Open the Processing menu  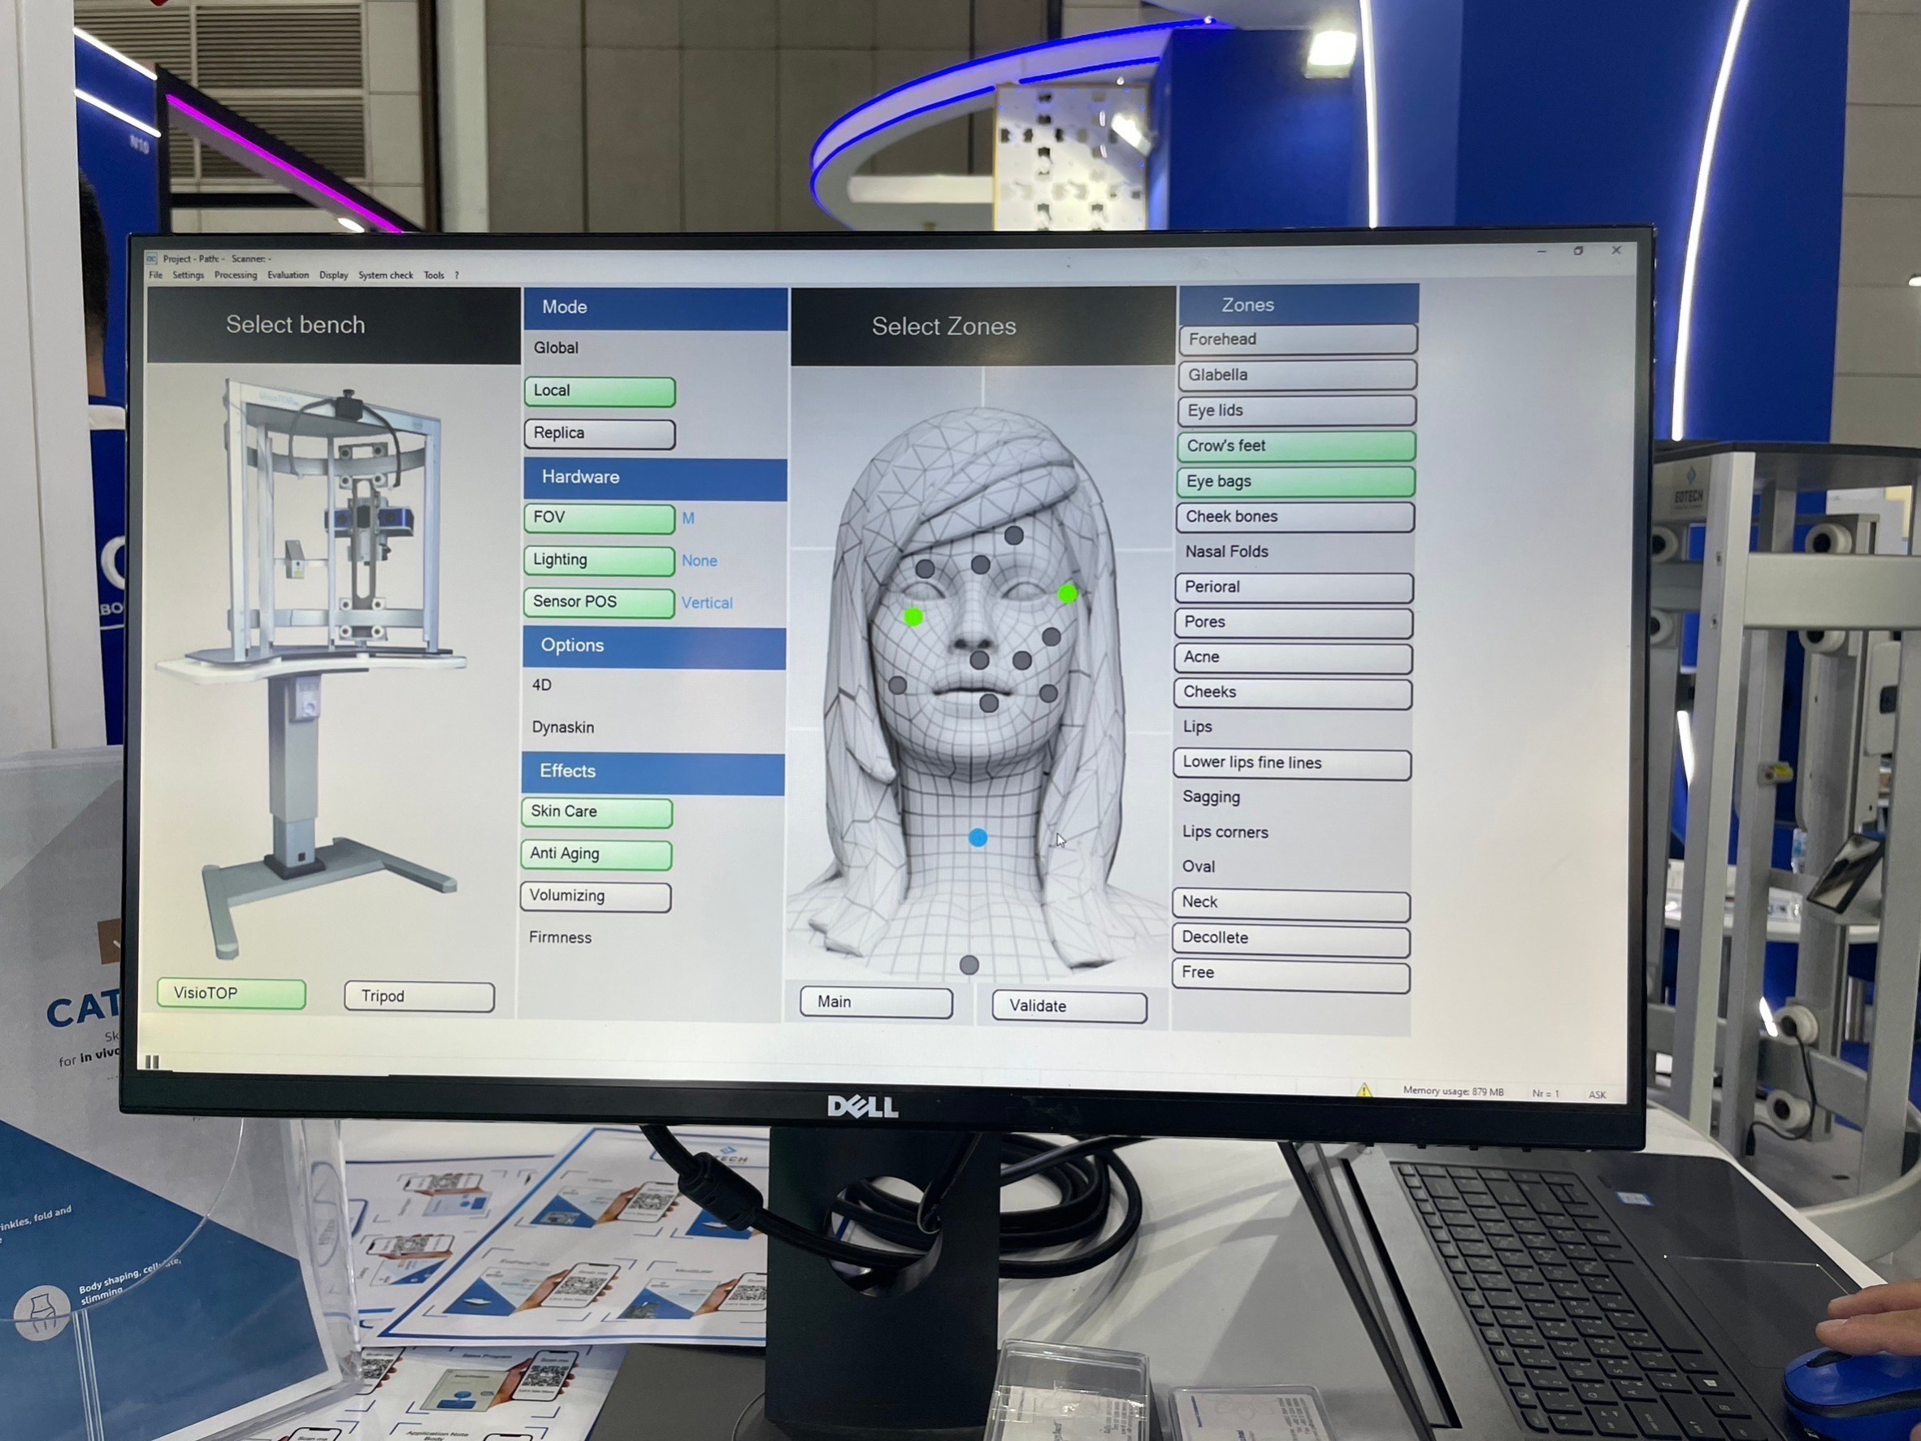click(x=236, y=276)
